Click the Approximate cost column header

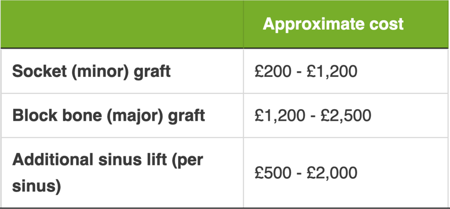pyautogui.click(x=333, y=24)
